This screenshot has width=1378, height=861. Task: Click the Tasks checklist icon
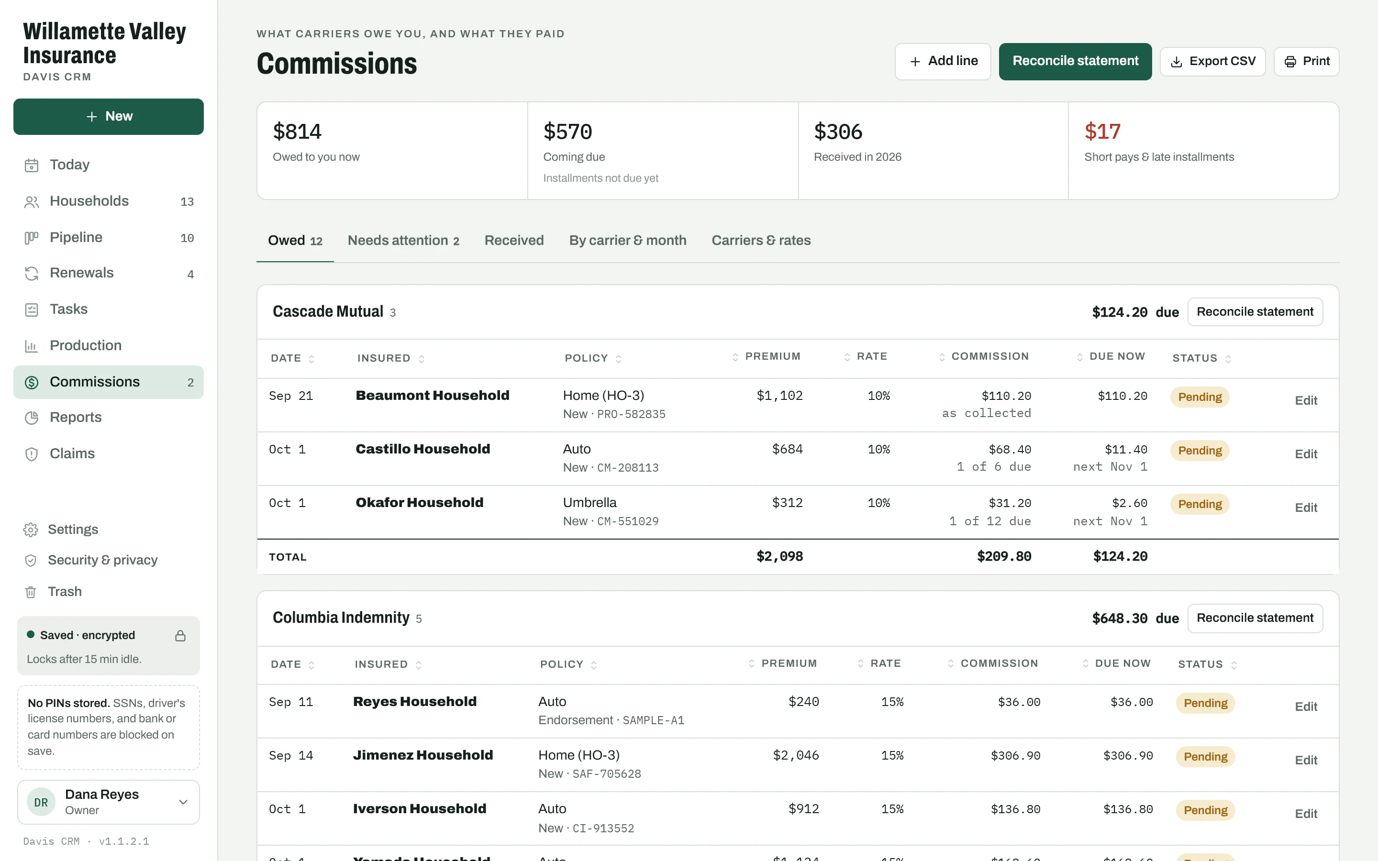click(31, 310)
